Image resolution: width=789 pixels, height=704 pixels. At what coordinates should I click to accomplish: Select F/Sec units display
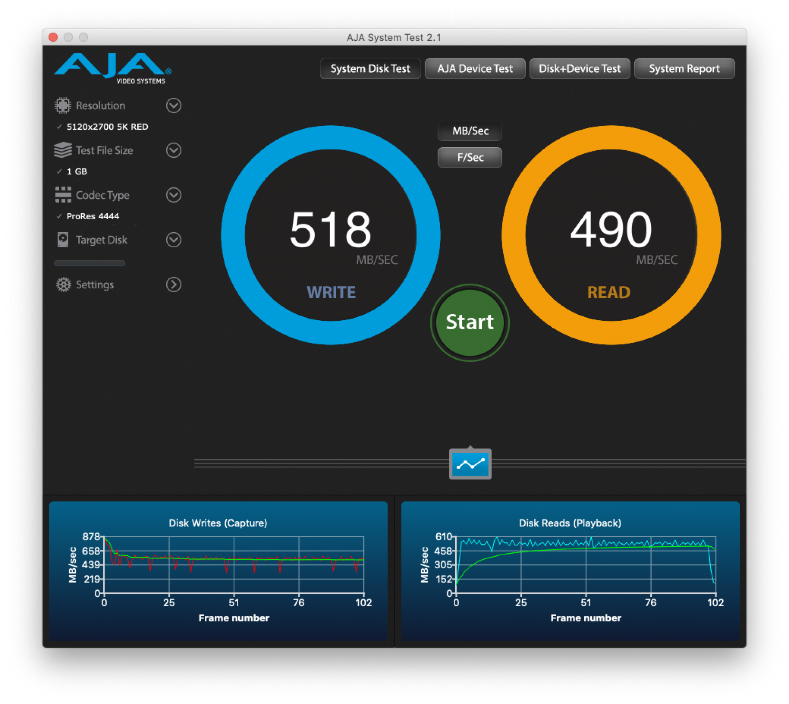click(x=470, y=157)
